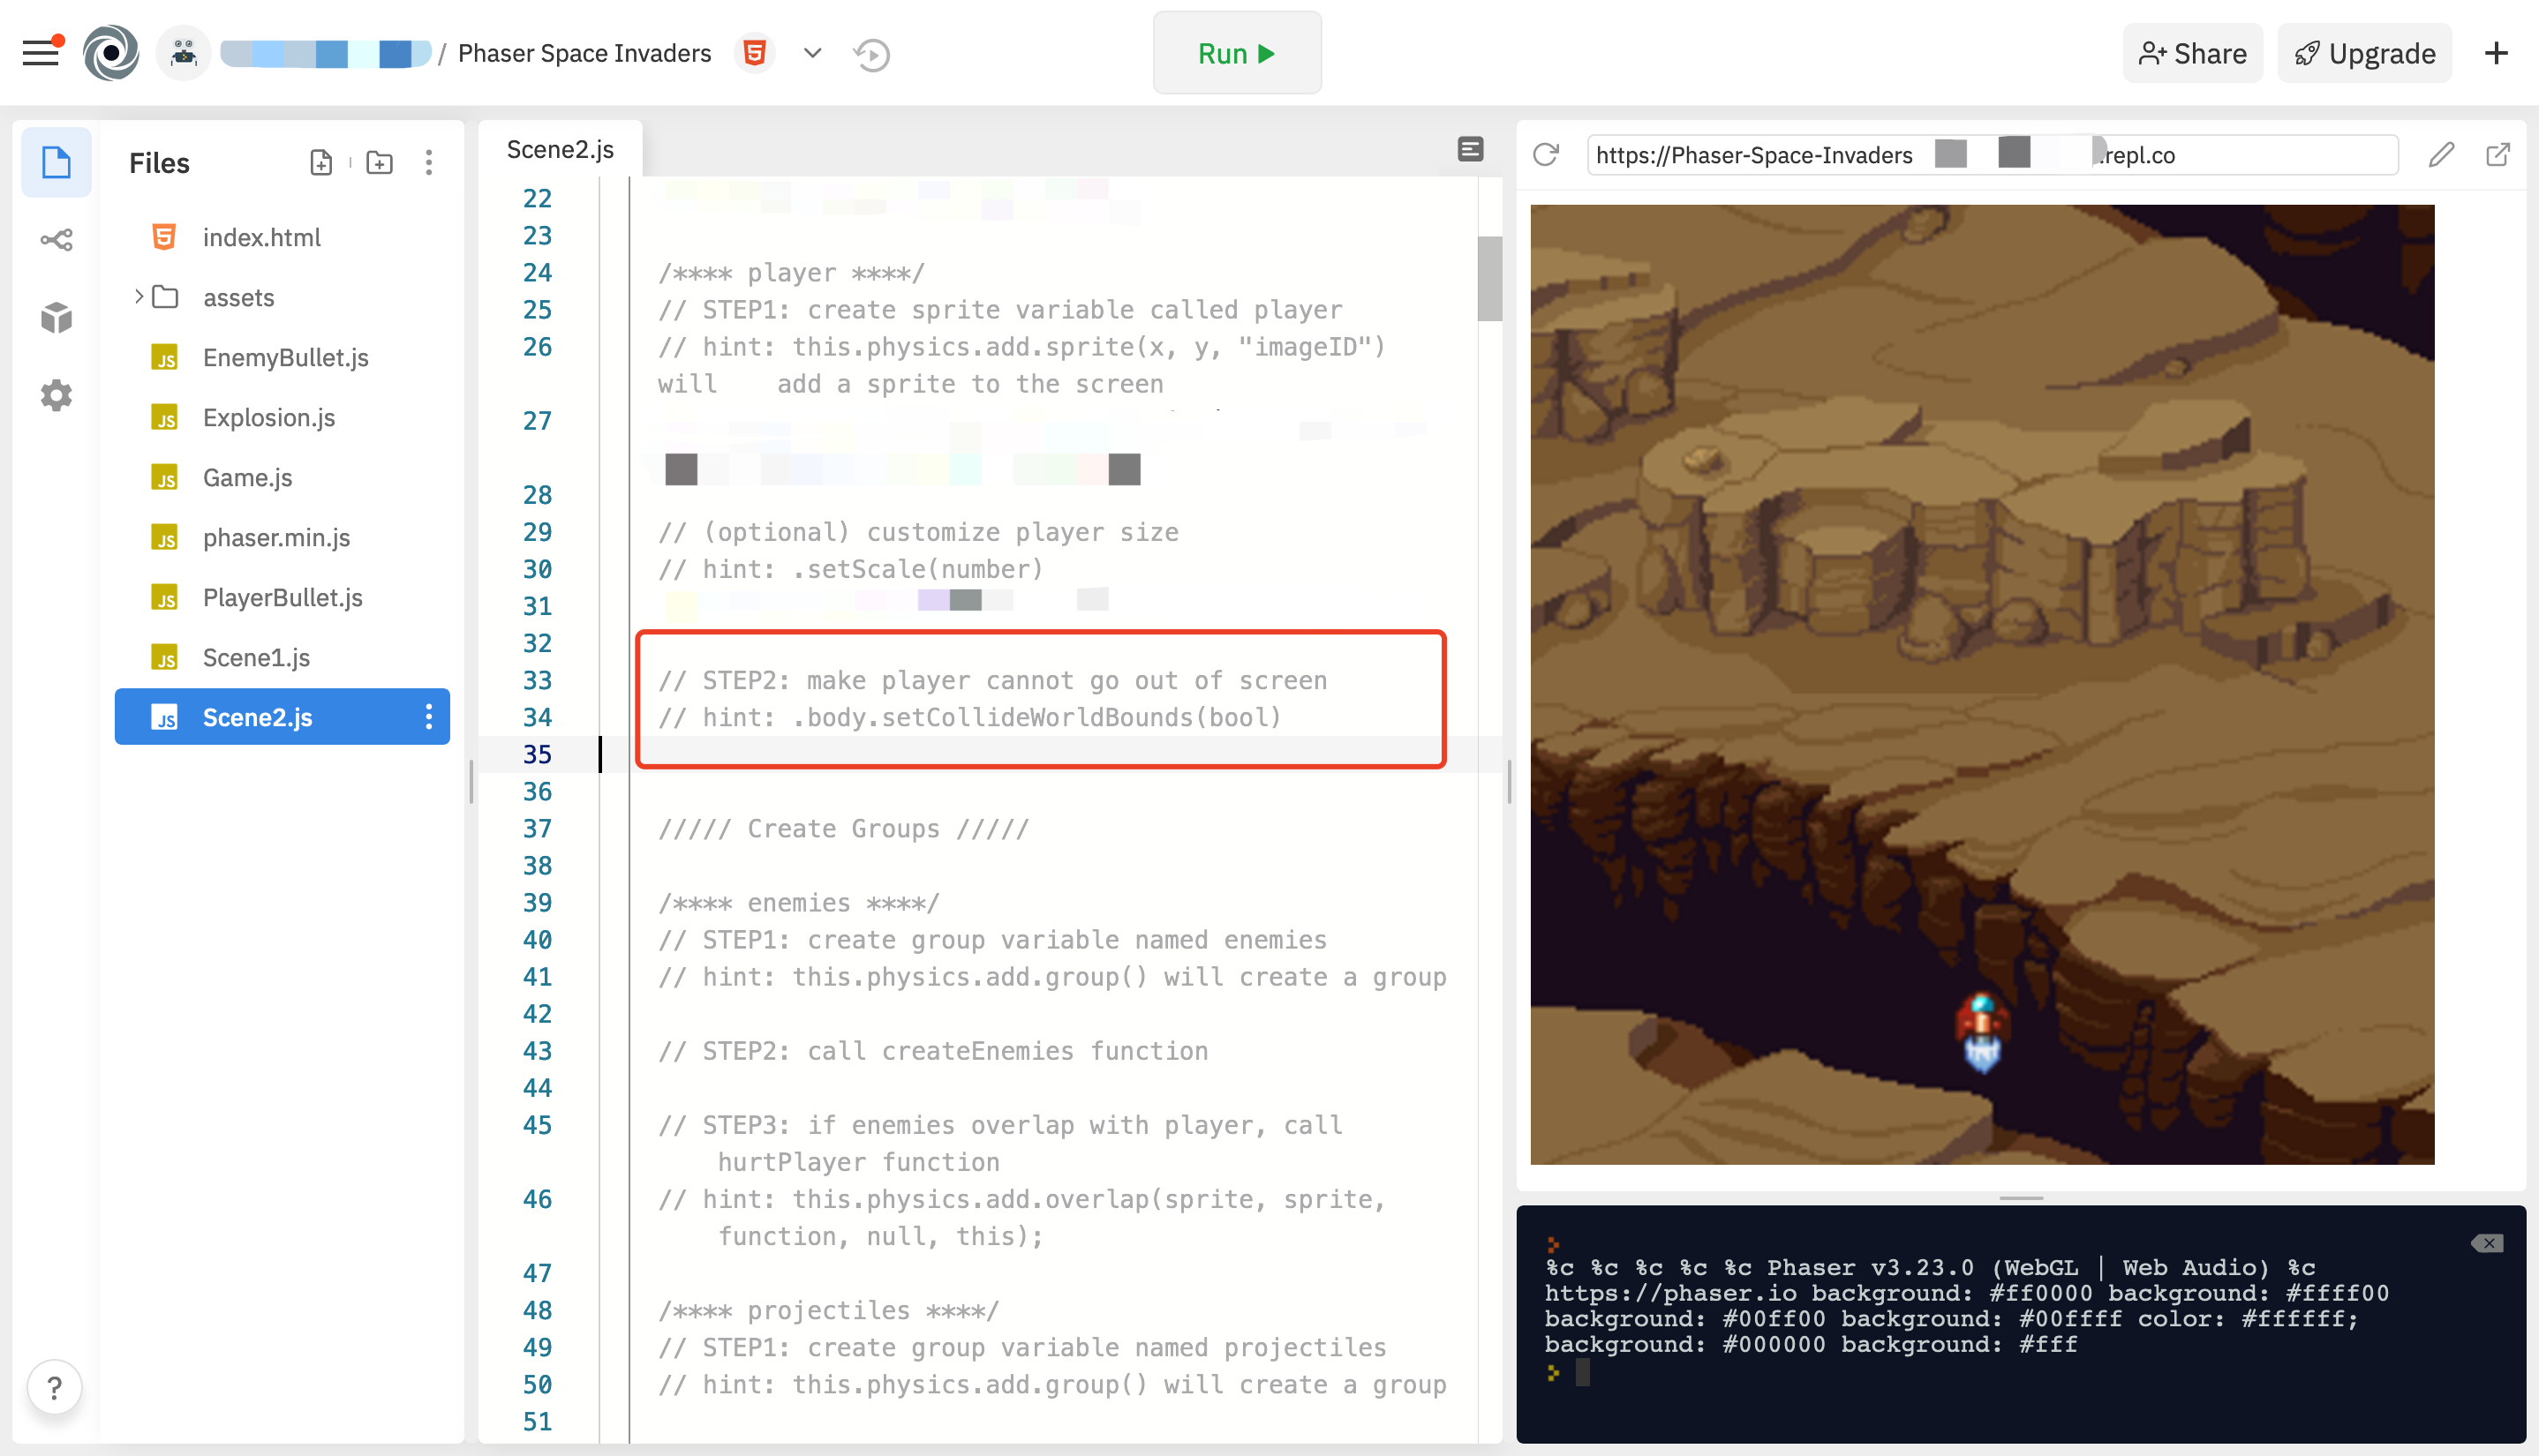Click the preview URL address field
2539x1456 pixels.
click(1991, 155)
